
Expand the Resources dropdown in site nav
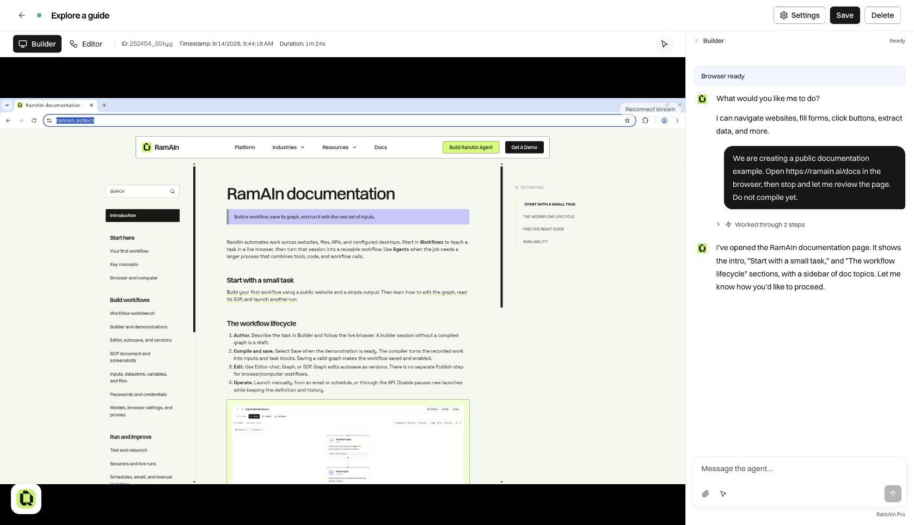click(339, 148)
